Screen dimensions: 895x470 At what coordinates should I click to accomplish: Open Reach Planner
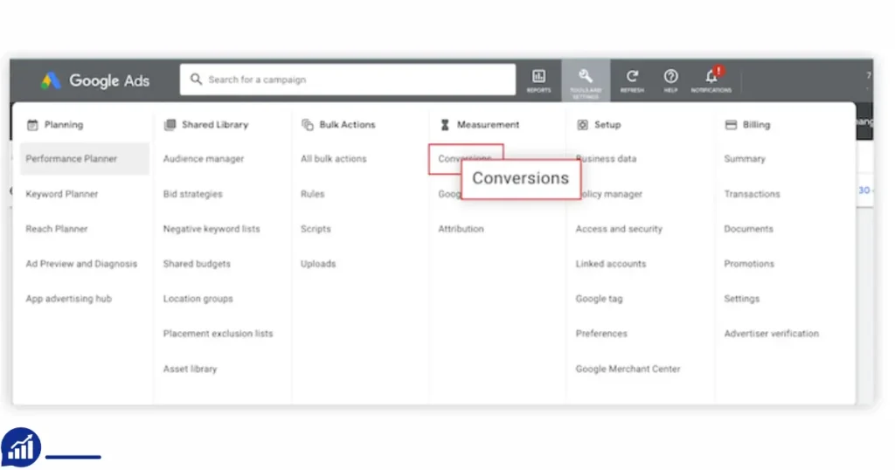tap(57, 229)
